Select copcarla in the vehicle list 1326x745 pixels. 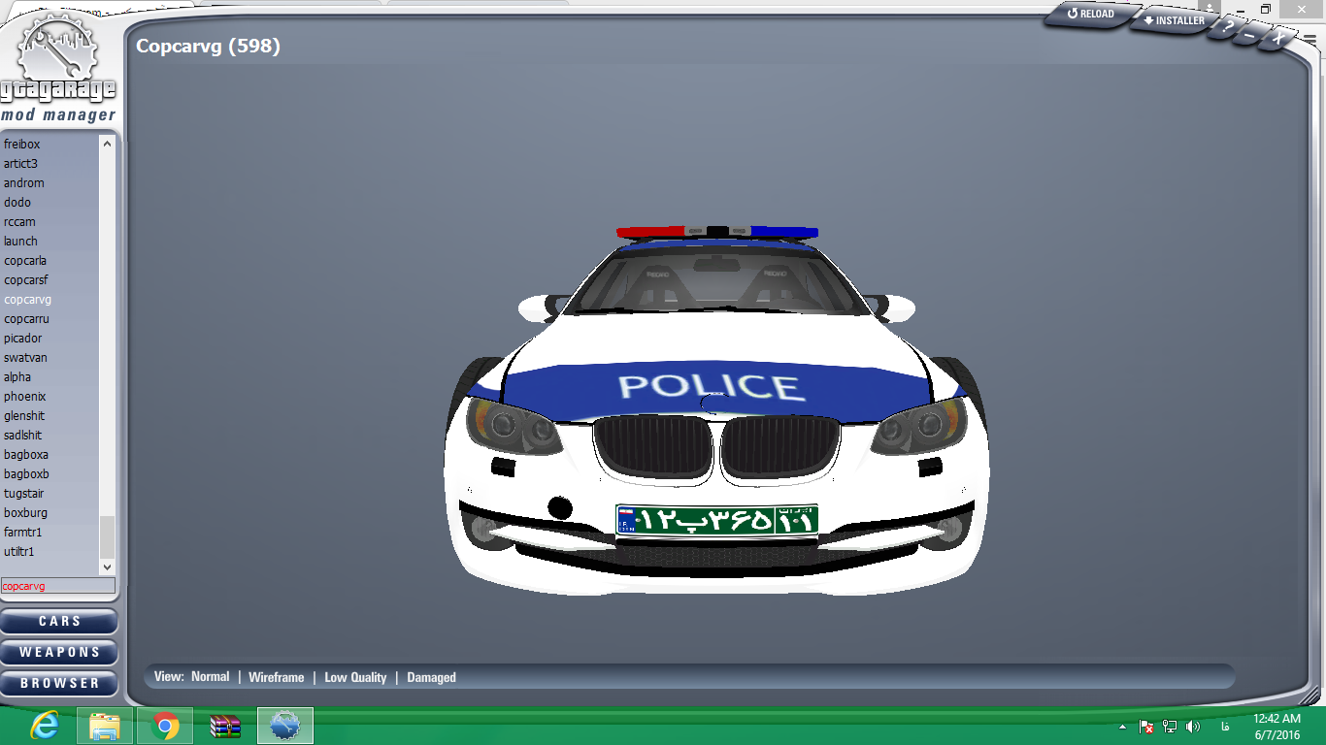pos(50,261)
